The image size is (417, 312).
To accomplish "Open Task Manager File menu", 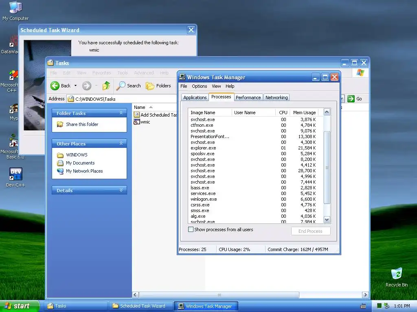I will pyautogui.click(x=184, y=86).
